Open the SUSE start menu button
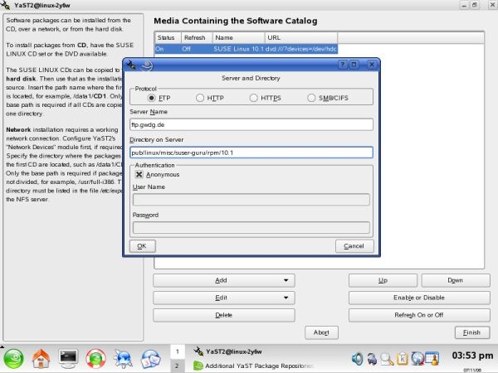Viewport: 498px width, 373px height. 13,359
